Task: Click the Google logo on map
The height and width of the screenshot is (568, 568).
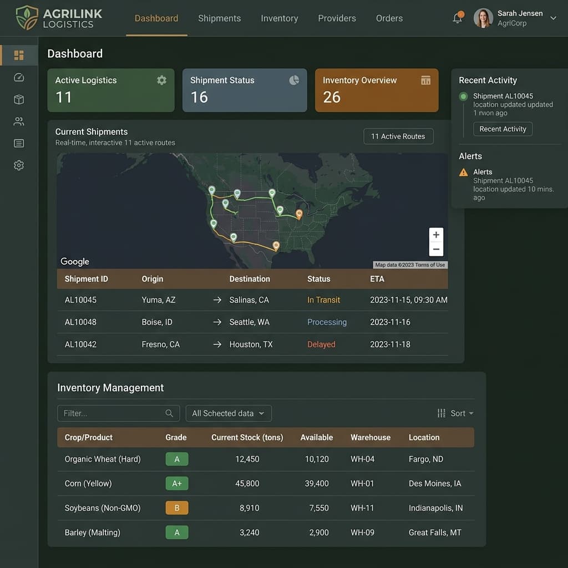Action: pyautogui.click(x=75, y=262)
